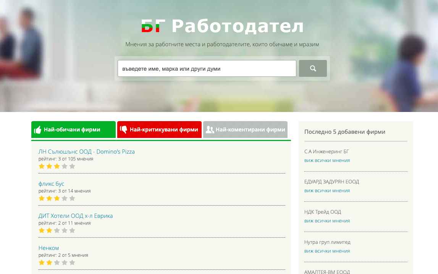Click the first star in Ненком rating
The height and width of the screenshot is (274, 438).
(42, 262)
